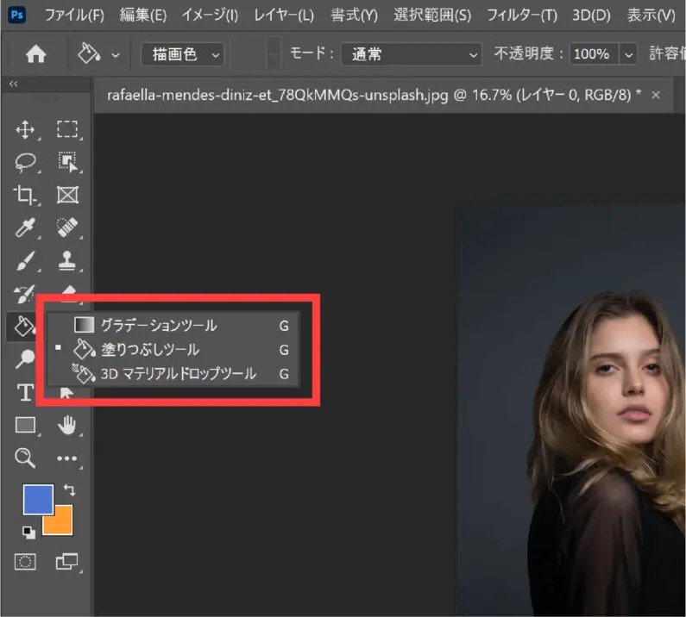Open the 書式(Y) menu
Image resolution: width=686 pixels, height=617 pixels.
[354, 16]
